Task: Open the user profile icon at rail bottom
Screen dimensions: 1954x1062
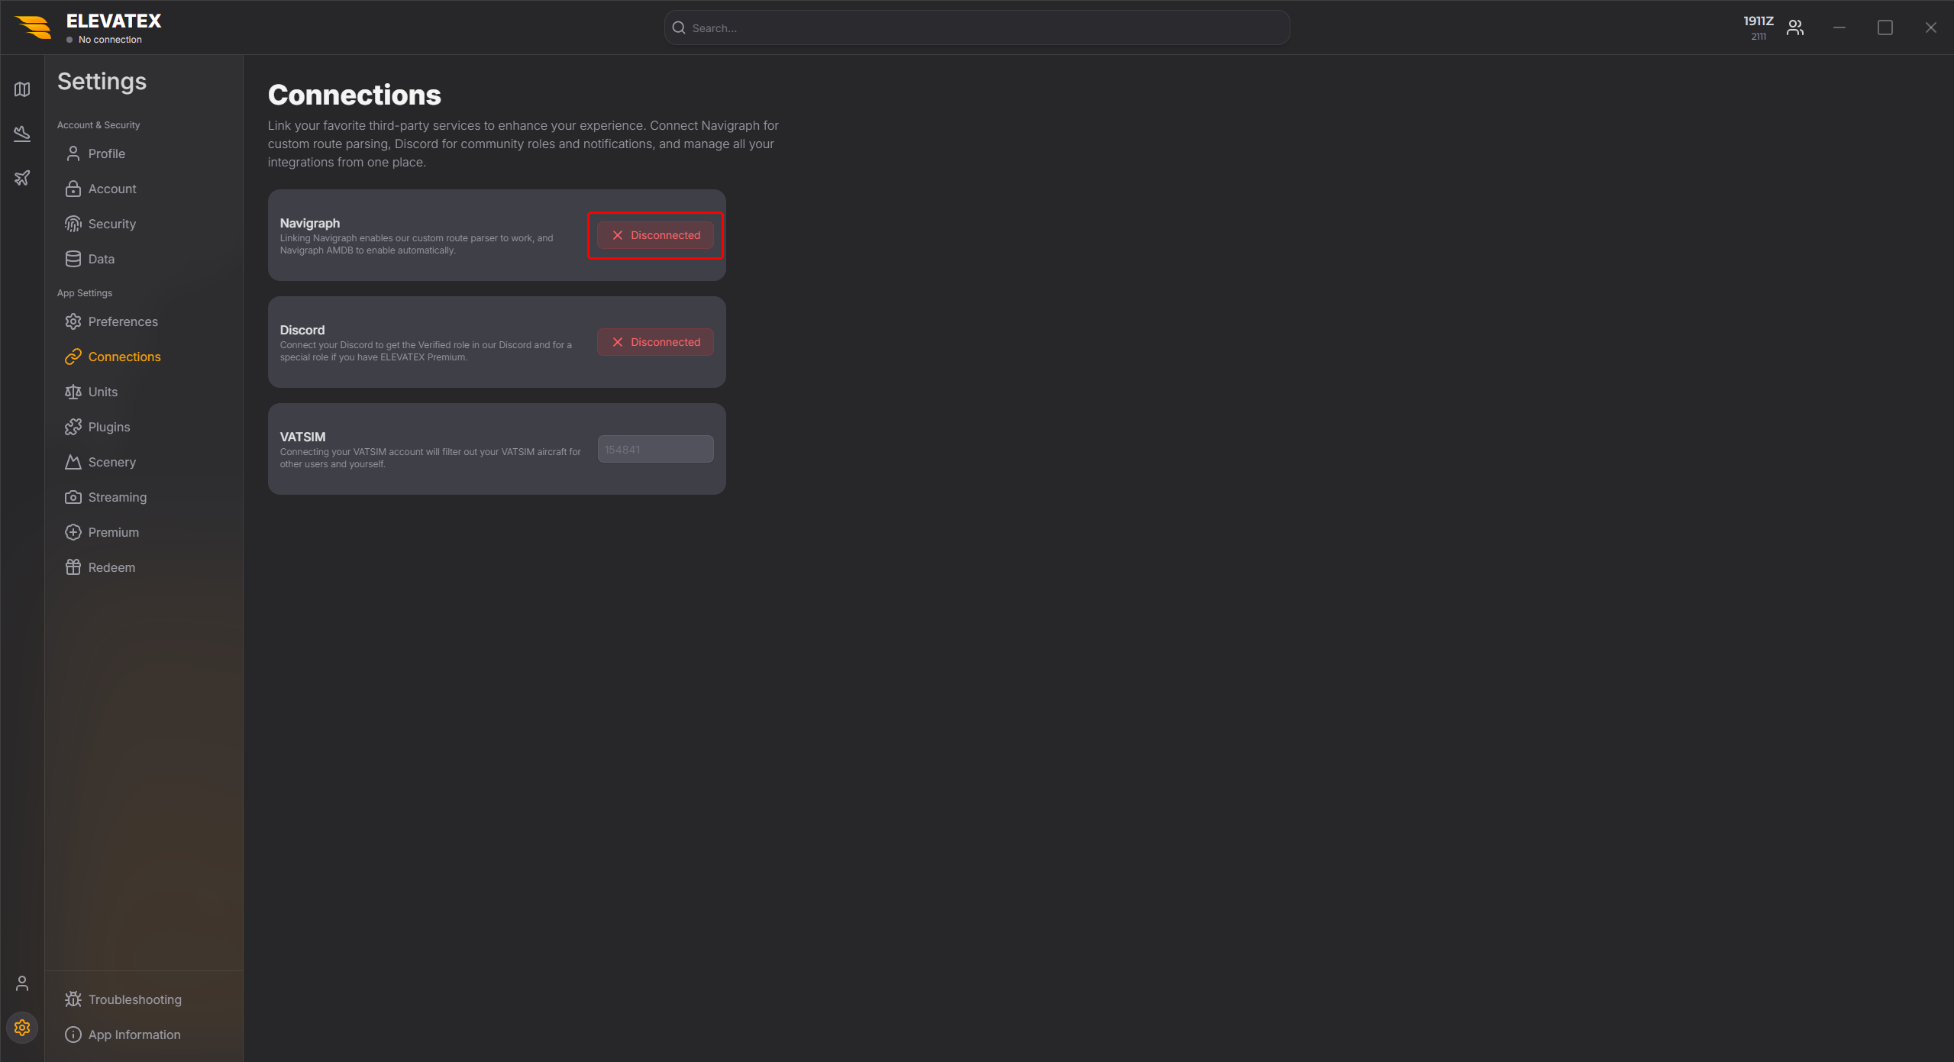Action: (x=22, y=983)
